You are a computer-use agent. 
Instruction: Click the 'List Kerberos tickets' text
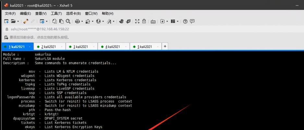pyautogui.click(x=66, y=123)
